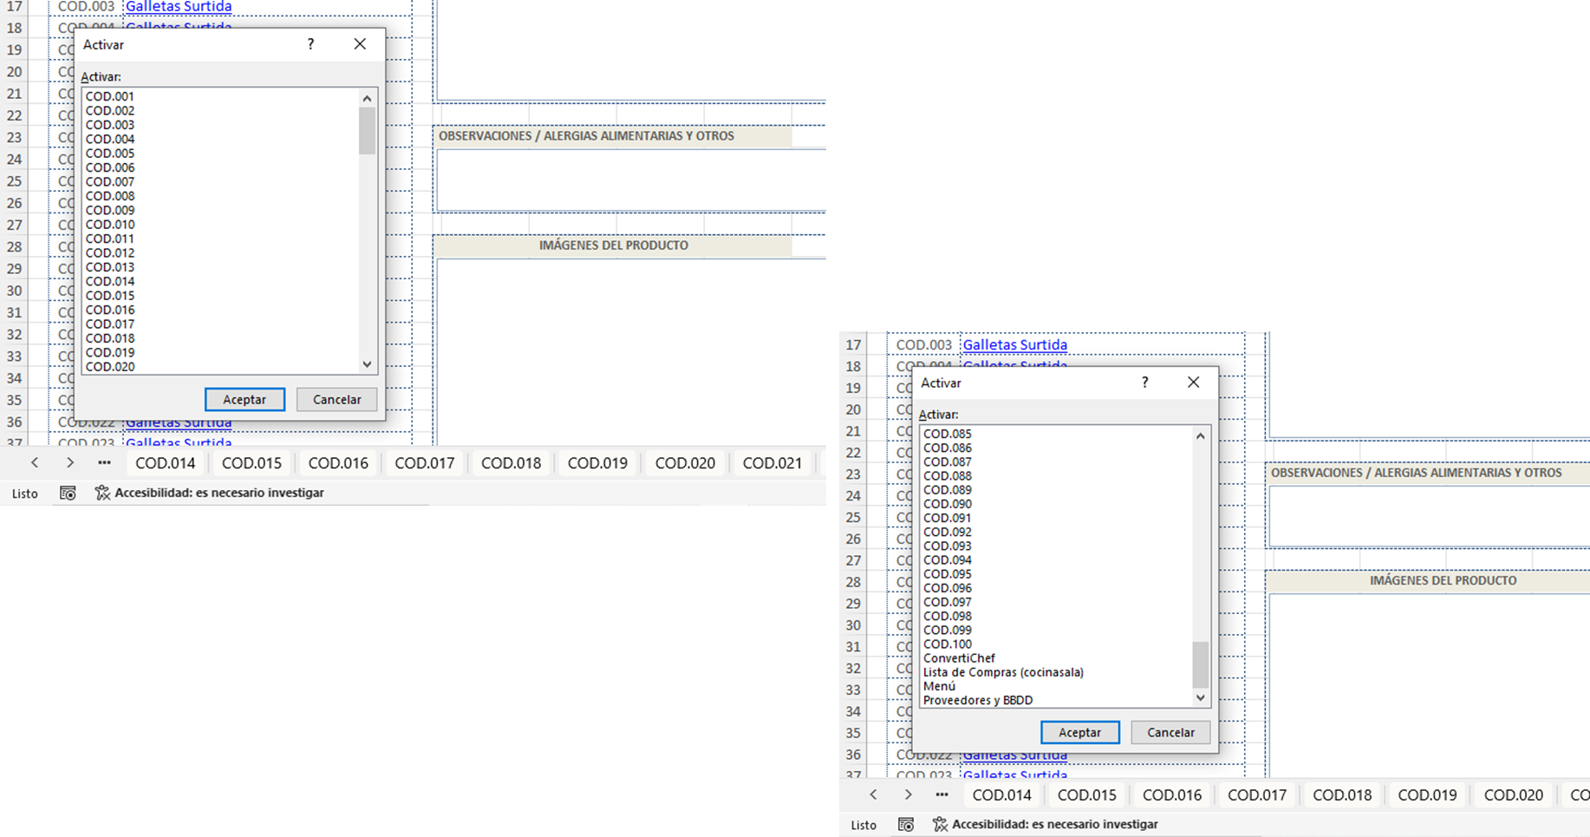Open the COD.019 sheet tab in left window
Viewport: 1590px width, 837px height.
pos(597,463)
